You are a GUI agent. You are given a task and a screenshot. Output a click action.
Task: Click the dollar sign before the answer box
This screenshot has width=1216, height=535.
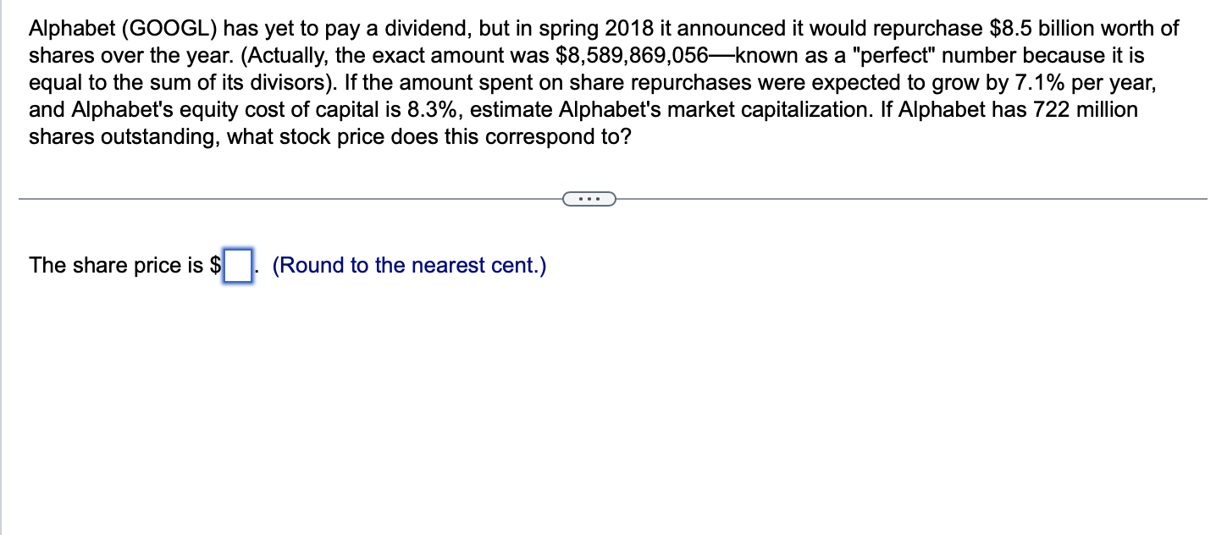coord(214,265)
